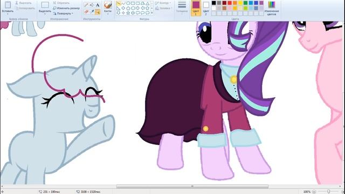Choose the Rounded rectangular callout shape
The image size is (345, 194).
[138, 13]
